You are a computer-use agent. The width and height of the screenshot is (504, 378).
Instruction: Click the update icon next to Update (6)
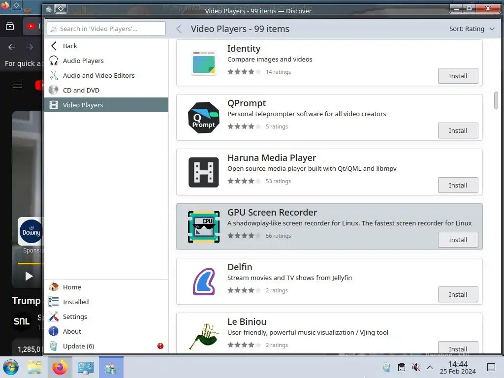tap(54, 346)
